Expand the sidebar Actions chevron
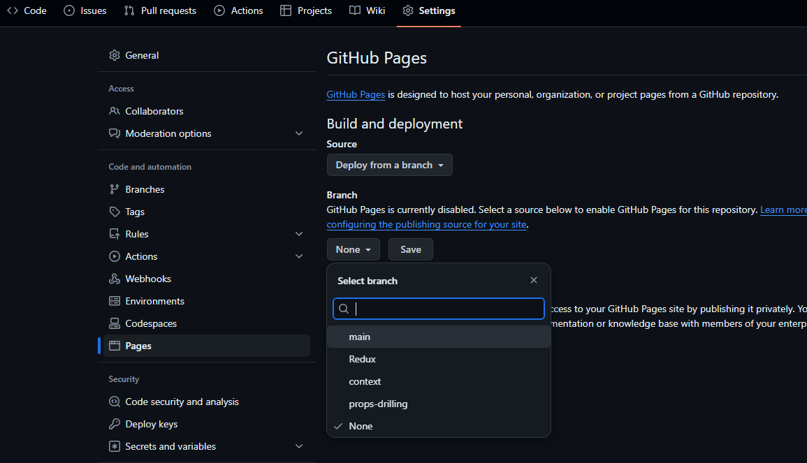 tap(299, 256)
